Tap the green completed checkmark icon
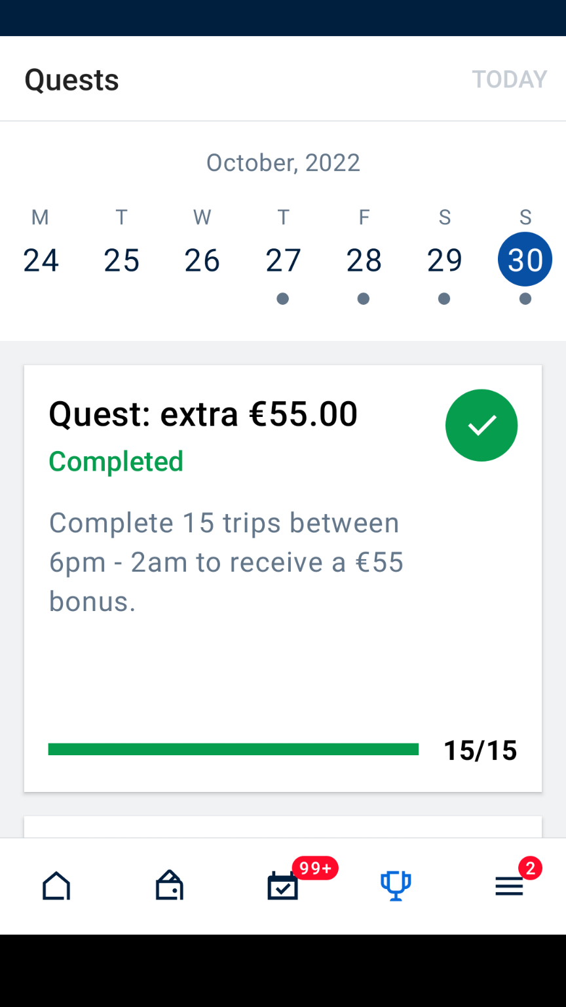This screenshot has width=566, height=1007. point(481,425)
